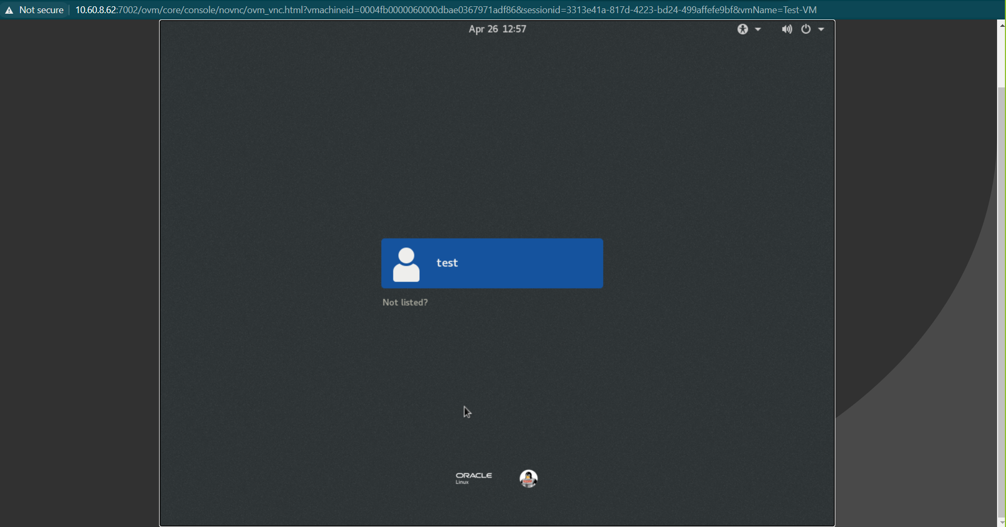Click the Not secure warning triangle
Image resolution: width=1006 pixels, height=527 pixels.
(9, 10)
